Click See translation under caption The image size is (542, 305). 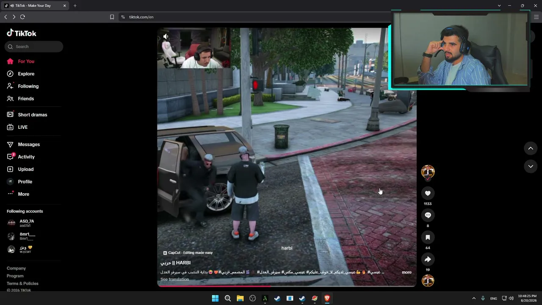(x=174, y=280)
